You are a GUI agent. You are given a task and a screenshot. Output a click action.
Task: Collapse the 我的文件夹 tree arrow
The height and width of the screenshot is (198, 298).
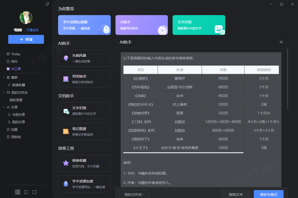3,93
